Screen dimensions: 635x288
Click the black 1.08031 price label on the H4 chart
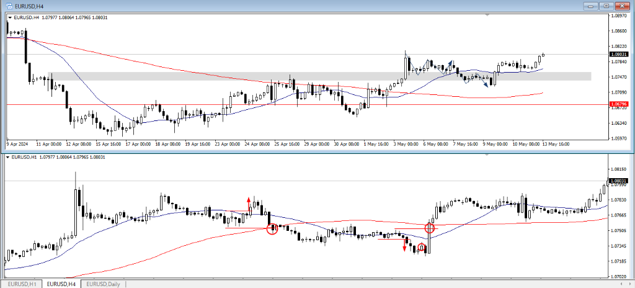point(619,55)
